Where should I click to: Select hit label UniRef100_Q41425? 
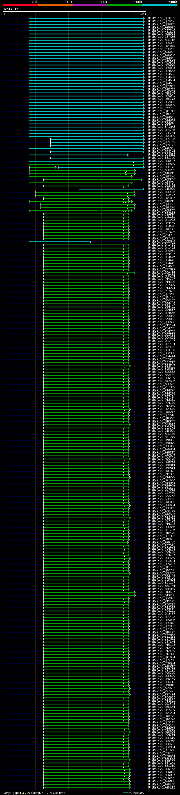tap(161, 245)
